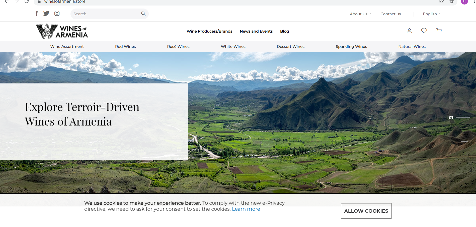Select the Red Wines category

[125, 47]
